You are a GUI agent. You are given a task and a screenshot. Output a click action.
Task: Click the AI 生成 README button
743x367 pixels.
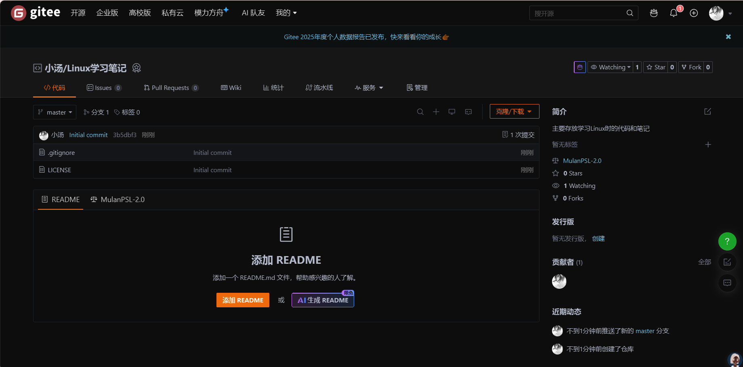click(323, 300)
